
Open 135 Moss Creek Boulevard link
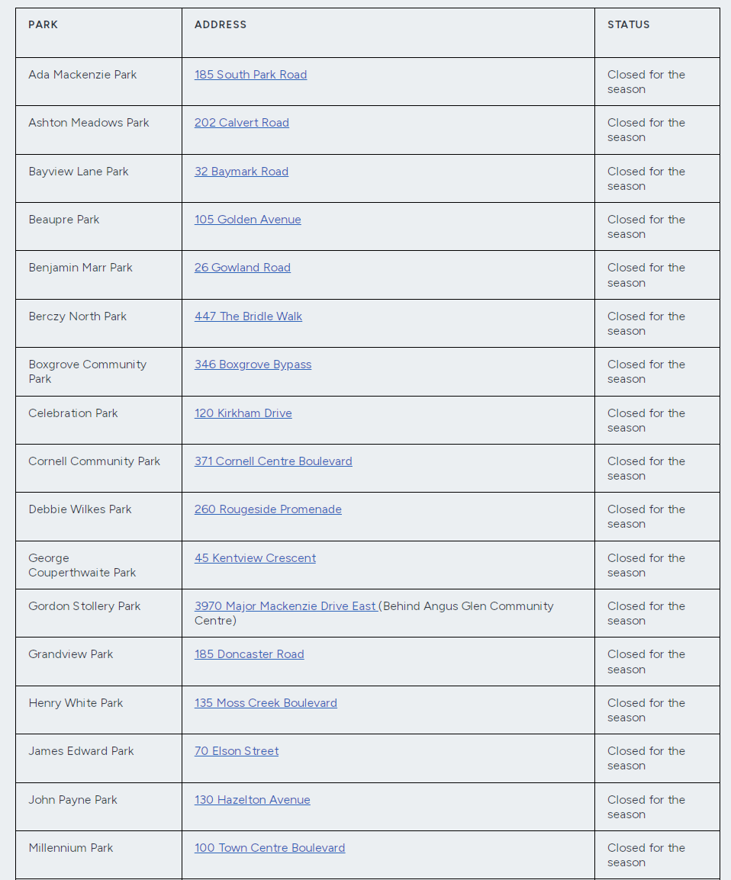click(x=266, y=703)
